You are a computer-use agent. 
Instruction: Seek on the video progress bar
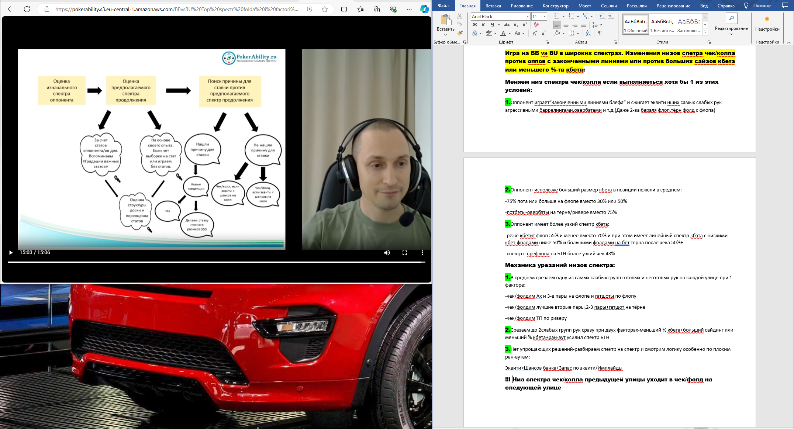216,262
